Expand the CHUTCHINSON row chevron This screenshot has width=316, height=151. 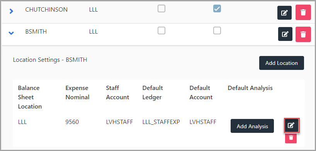point(12,12)
